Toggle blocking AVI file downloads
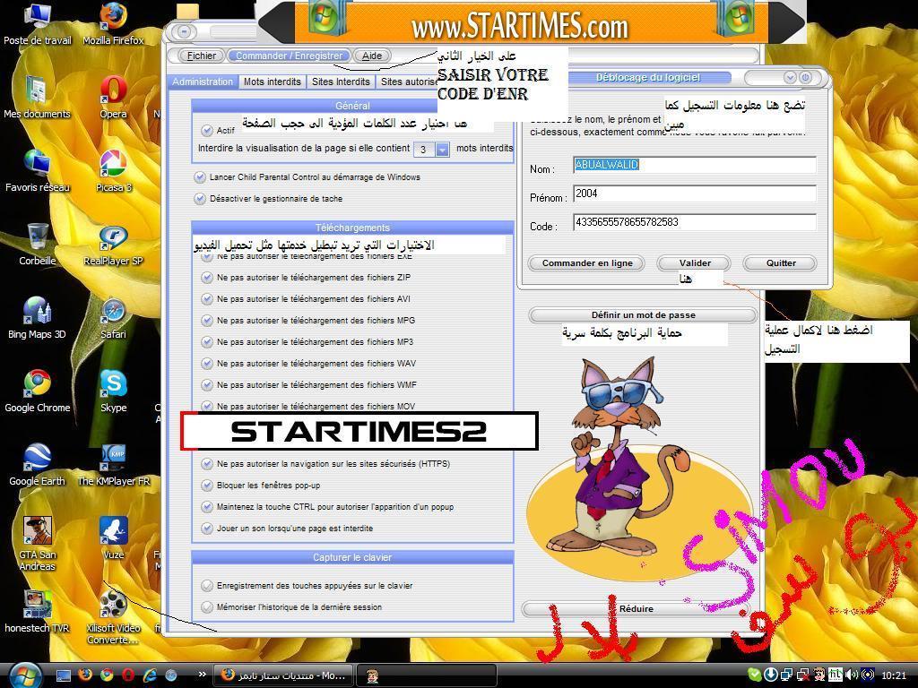 (207, 299)
